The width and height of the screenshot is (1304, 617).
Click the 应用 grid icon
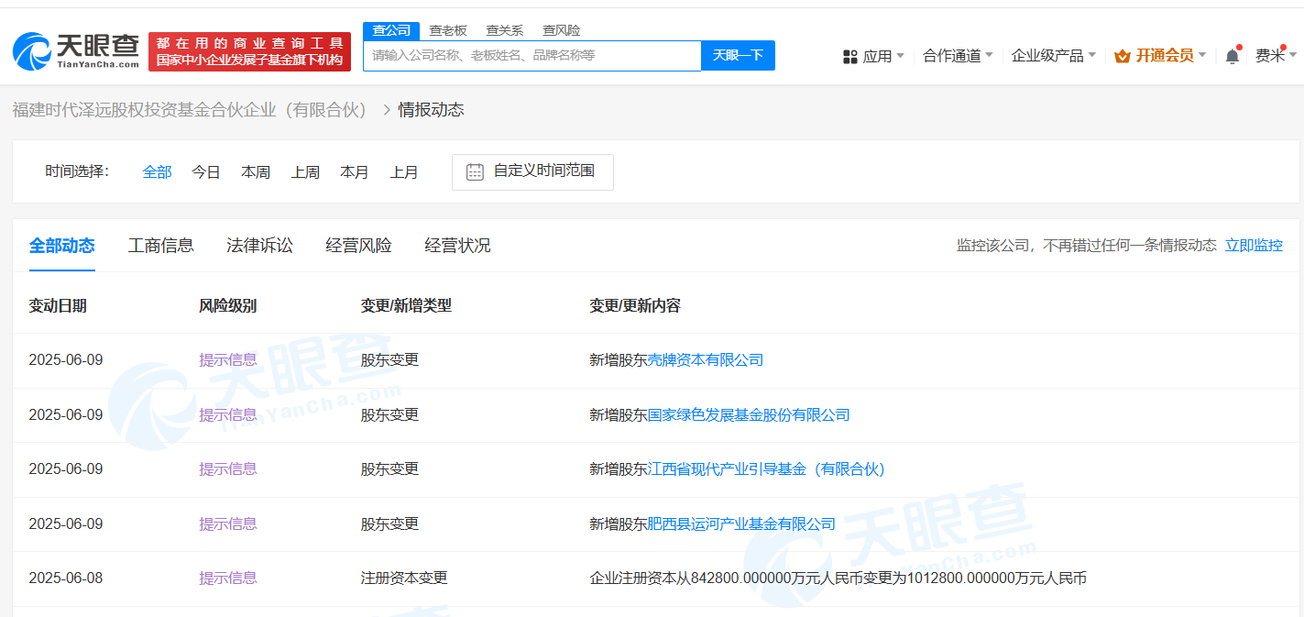[x=849, y=56]
